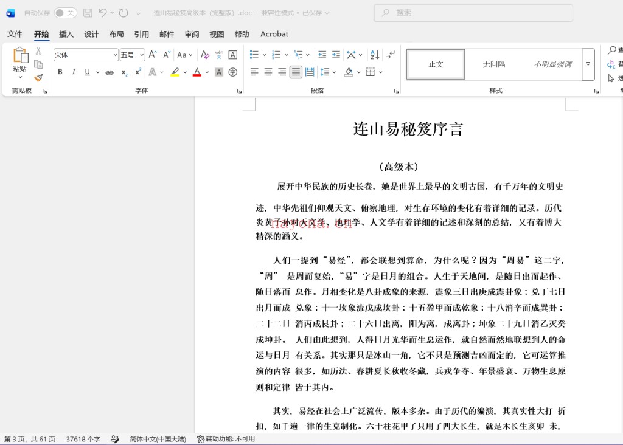Select the Format Painter brush
623x445 pixels.
(x=38, y=78)
